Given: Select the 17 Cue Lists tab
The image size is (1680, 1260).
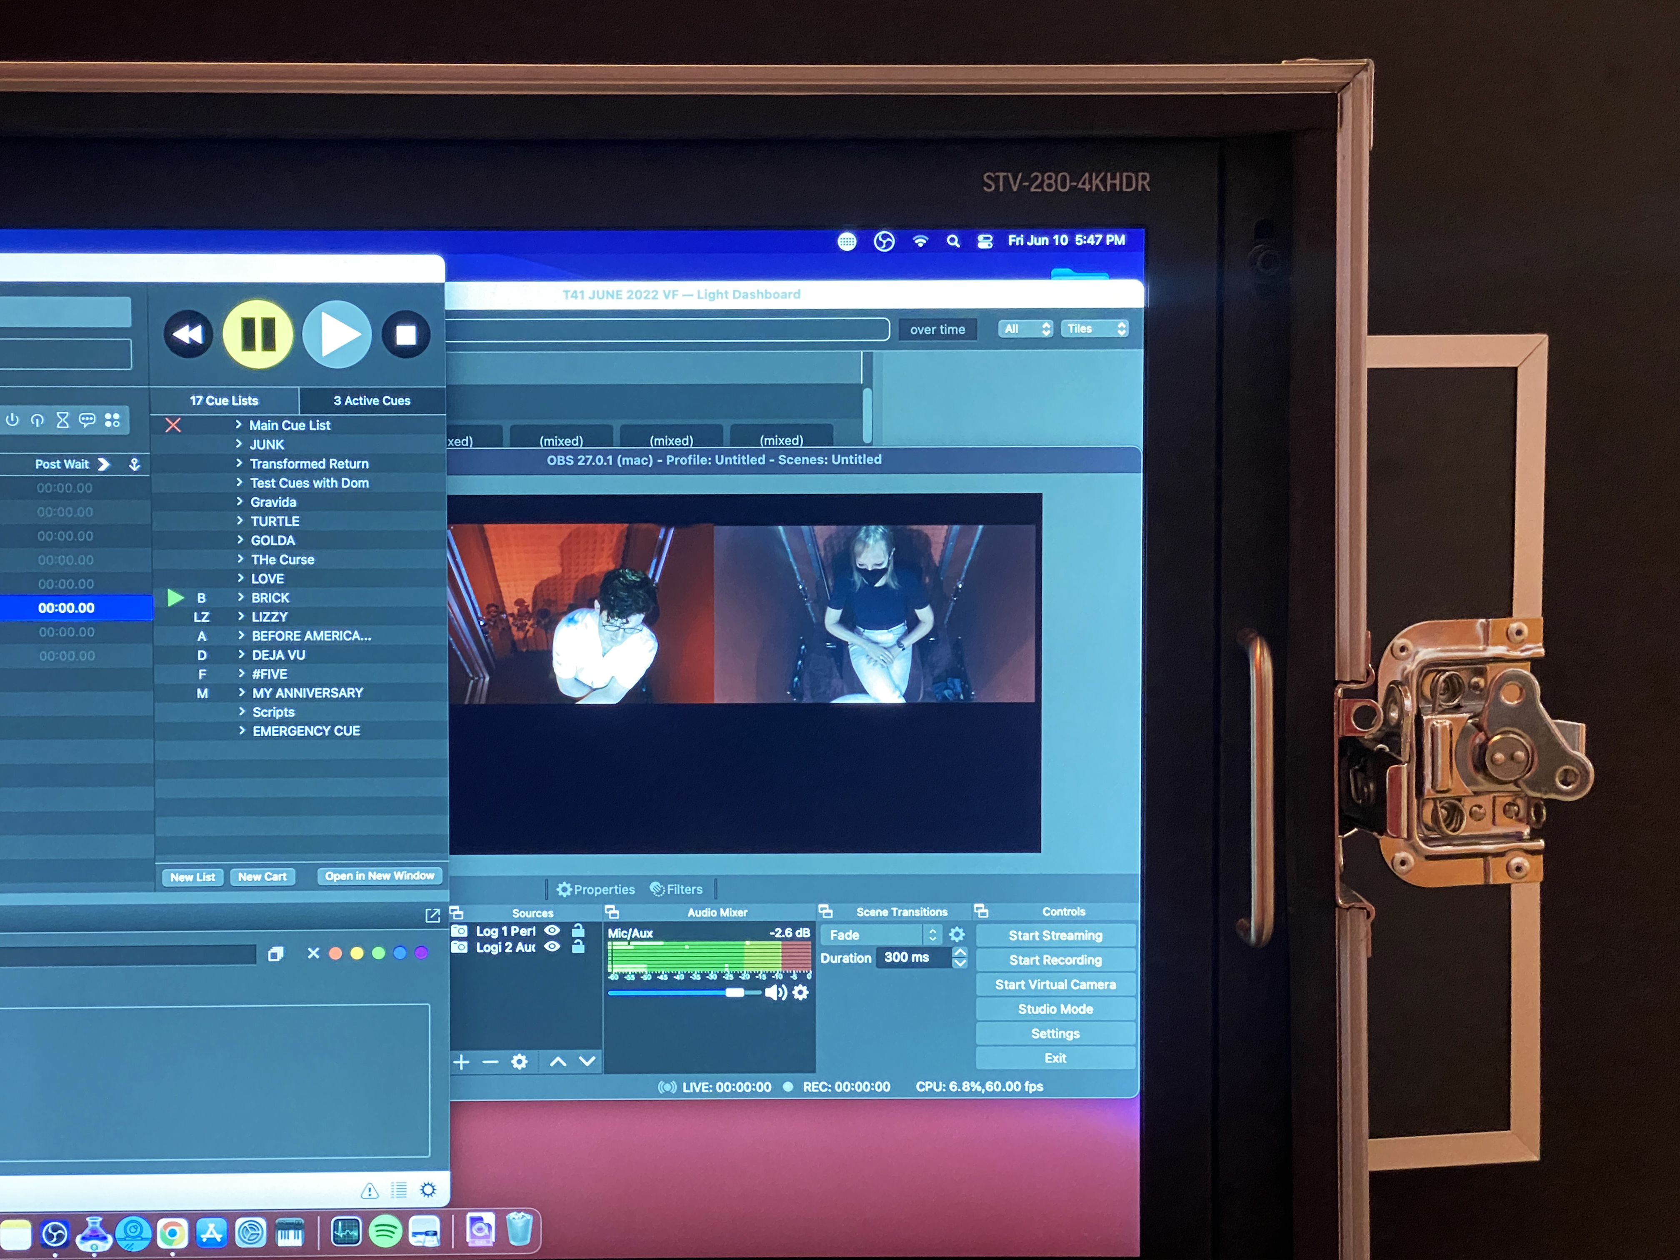Looking at the screenshot, I should [x=224, y=400].
